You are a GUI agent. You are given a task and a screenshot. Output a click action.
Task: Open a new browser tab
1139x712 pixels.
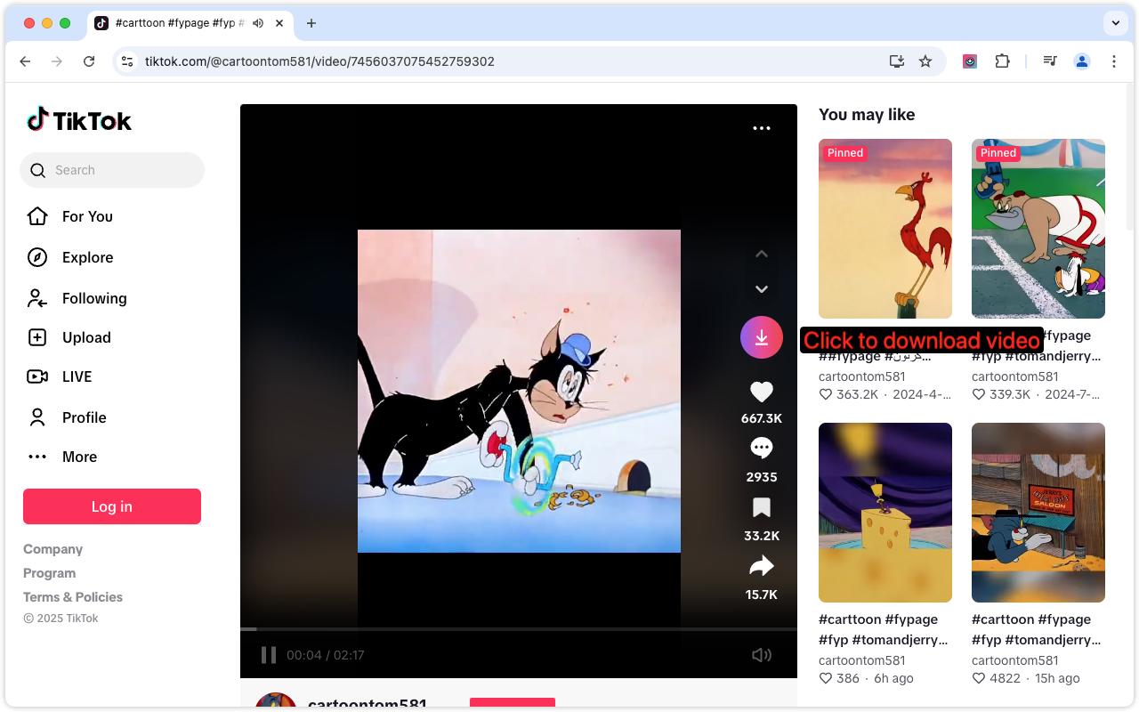pos(311,23)
